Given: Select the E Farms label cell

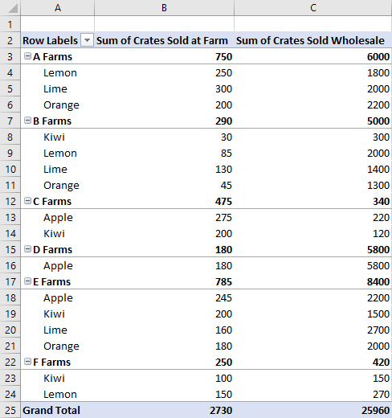Looking at the screenshot, I should click(58, 281).
